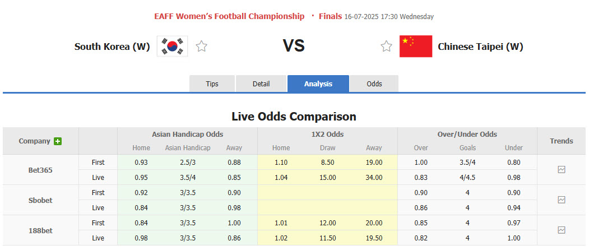Open 188bet odds trend chart icon
The height and width of the screenshot is (250, 589).
point(562,230)
